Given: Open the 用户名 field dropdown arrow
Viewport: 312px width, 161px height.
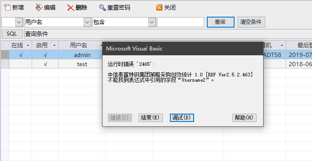Looking at the screenshot, I should coord(88,22).
